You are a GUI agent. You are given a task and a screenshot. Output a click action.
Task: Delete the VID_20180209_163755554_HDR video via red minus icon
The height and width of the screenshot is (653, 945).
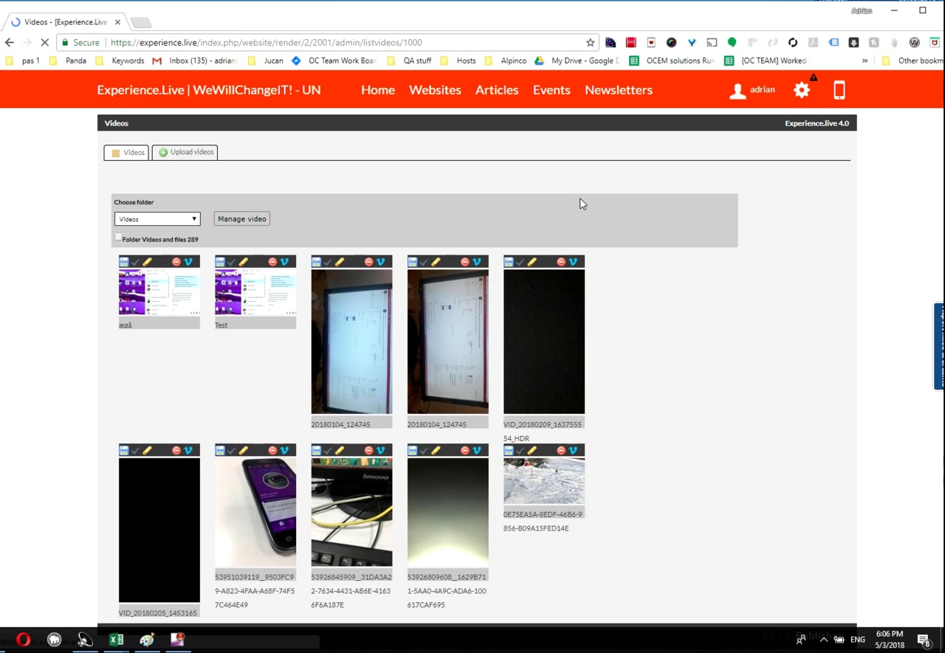tap(561, 262)
